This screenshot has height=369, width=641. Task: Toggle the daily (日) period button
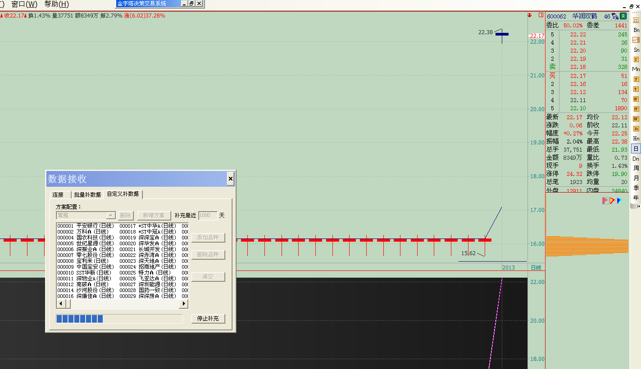click(x=636, y=148)
